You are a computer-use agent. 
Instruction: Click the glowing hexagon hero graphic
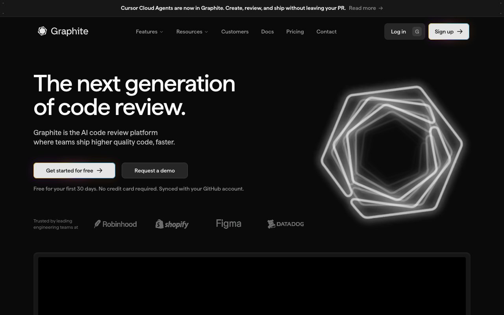pos(392,152)
